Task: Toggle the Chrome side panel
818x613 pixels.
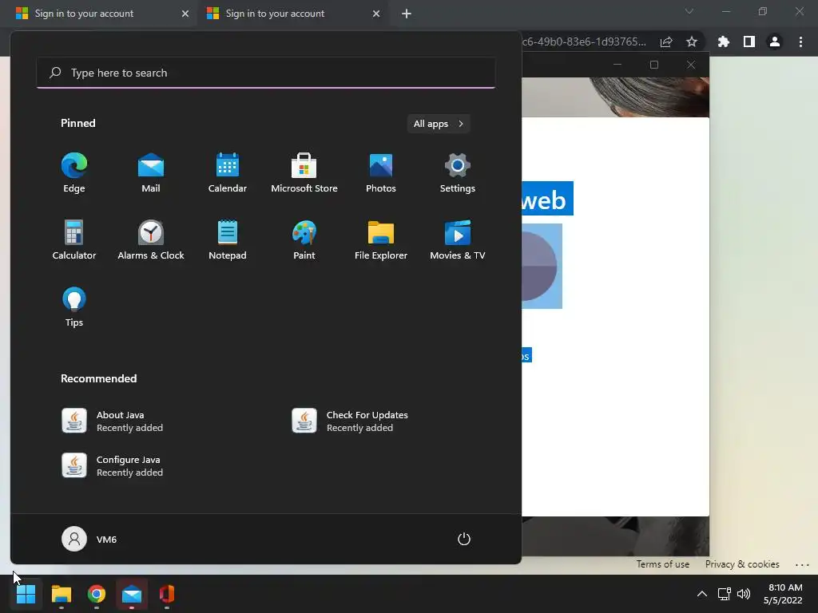Action: pyautogui.click(x=749, y=42)
